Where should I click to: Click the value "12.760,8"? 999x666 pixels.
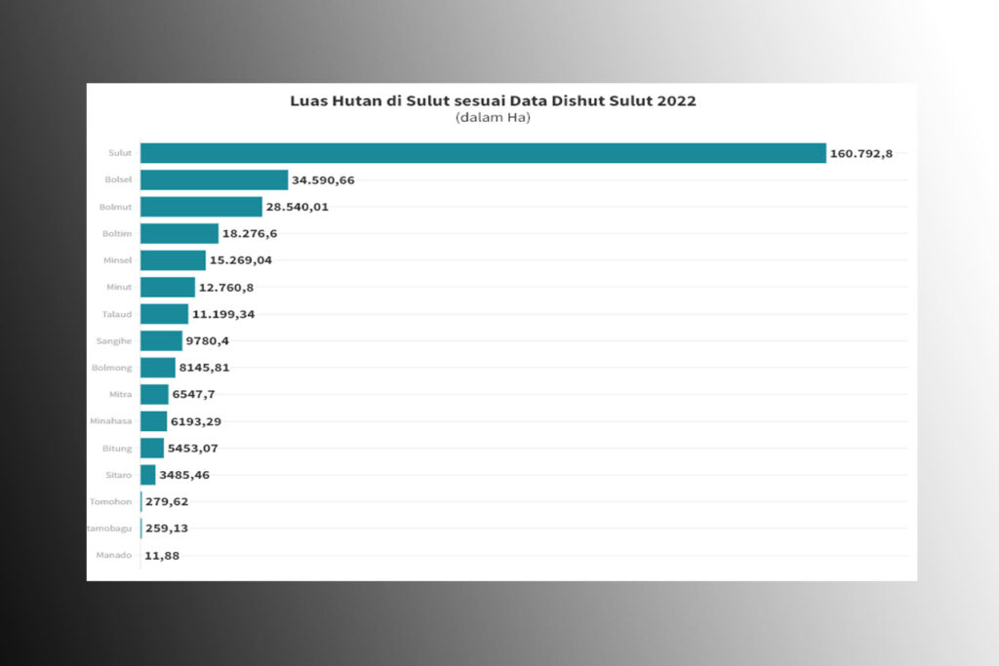(226, 288)
